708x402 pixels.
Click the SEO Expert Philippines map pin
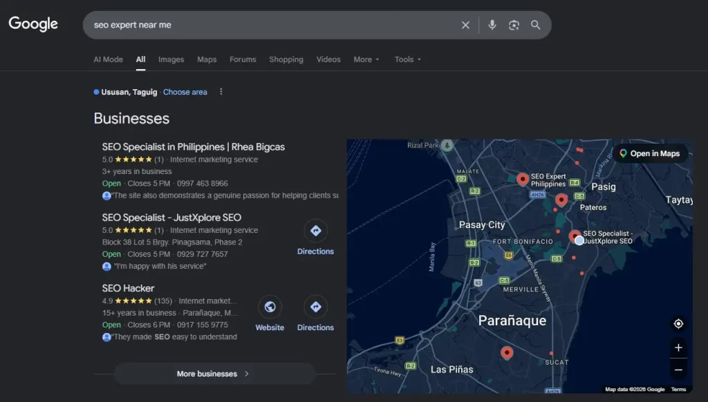[x=523, y=179]
